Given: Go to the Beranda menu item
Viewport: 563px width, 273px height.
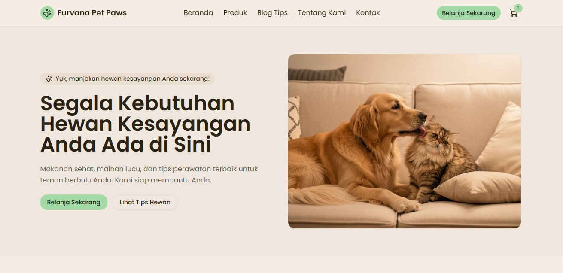Looking at the screenshot, I should point(198,13).
